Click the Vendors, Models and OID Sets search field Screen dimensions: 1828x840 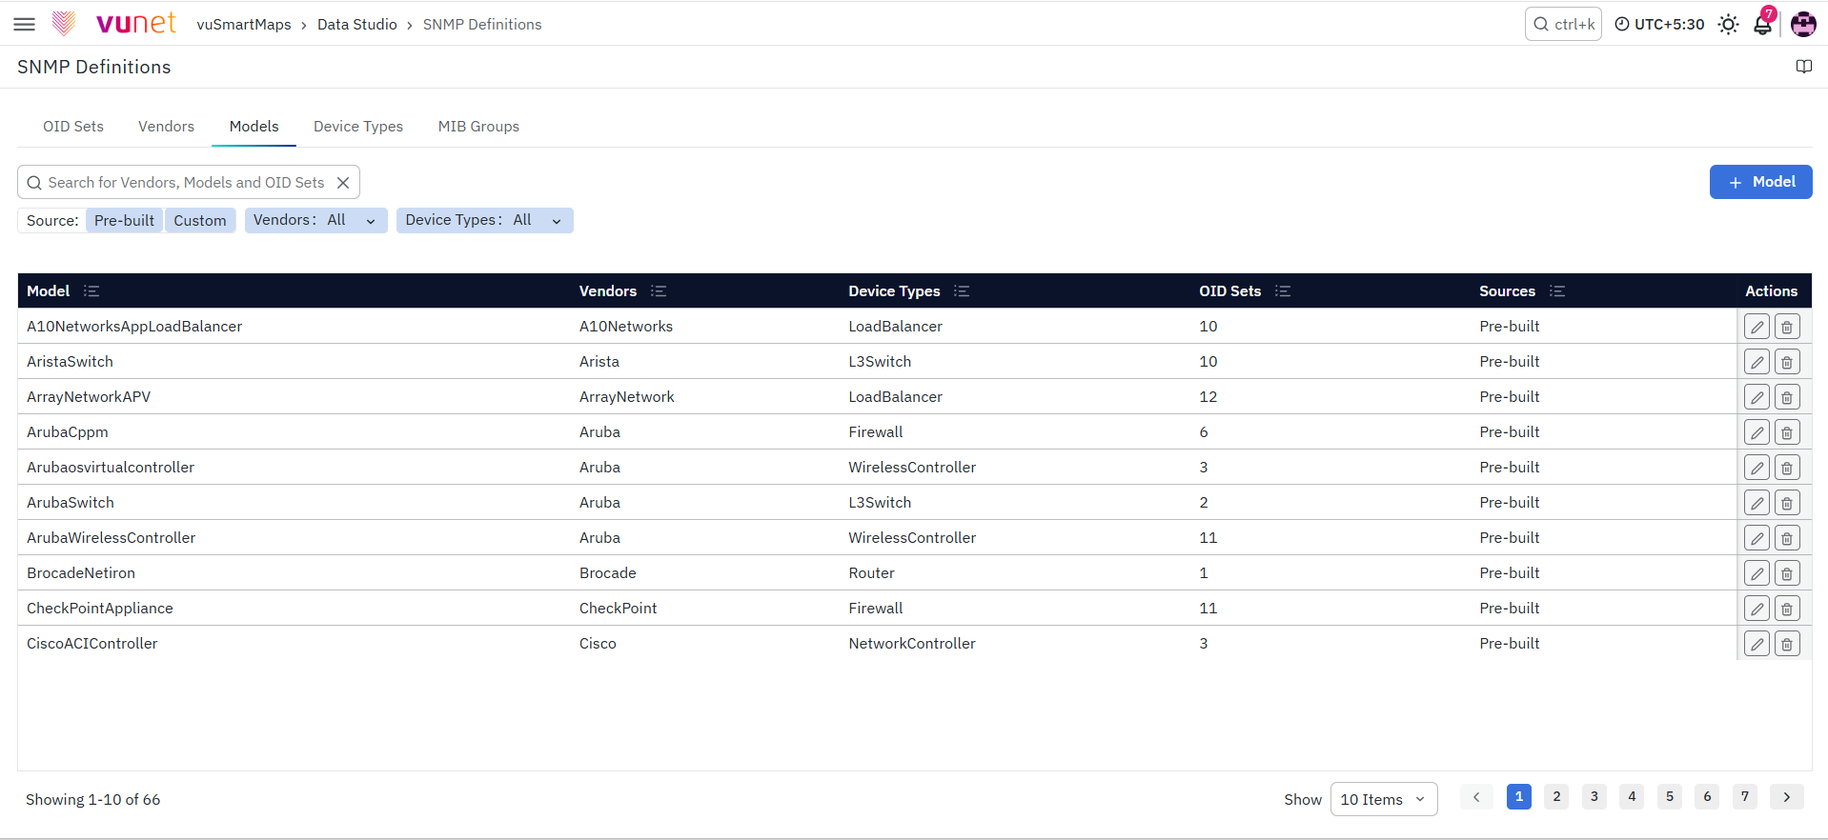tap(189, 183)
